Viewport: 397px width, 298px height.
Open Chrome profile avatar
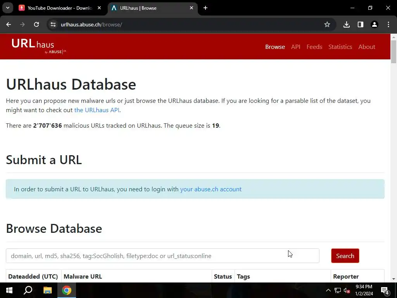375,24
